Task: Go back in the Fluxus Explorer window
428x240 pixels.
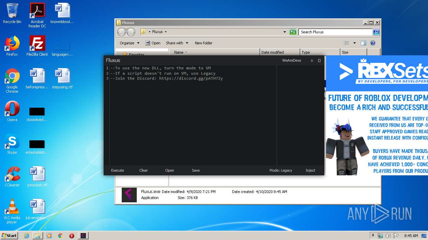Action: (121, 32)
